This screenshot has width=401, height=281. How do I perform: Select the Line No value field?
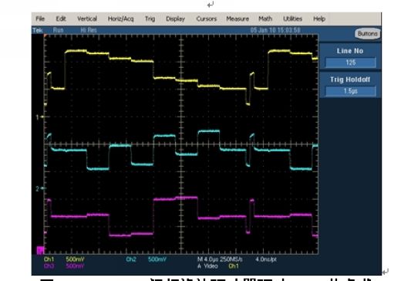pyautogui.click(x=351, y=63)
